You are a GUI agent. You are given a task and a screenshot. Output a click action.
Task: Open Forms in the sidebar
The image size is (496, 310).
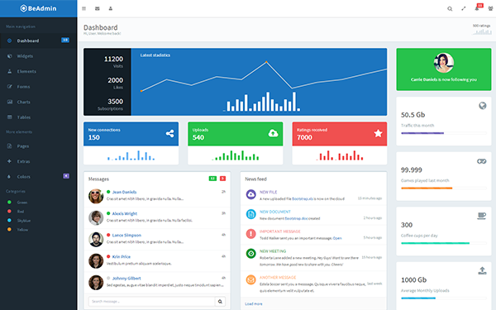38,86
